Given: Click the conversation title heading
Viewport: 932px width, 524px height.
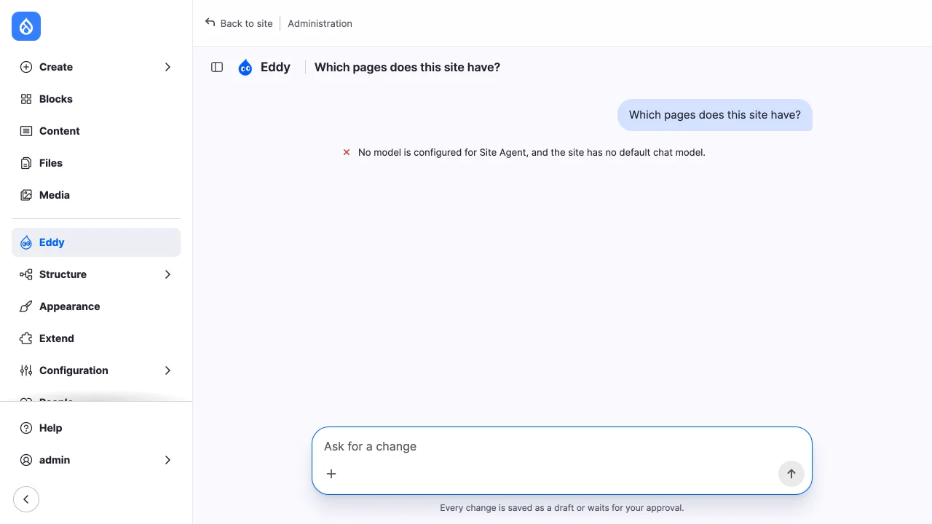Looking at the screenshot, I should click(x=407, y=67).
